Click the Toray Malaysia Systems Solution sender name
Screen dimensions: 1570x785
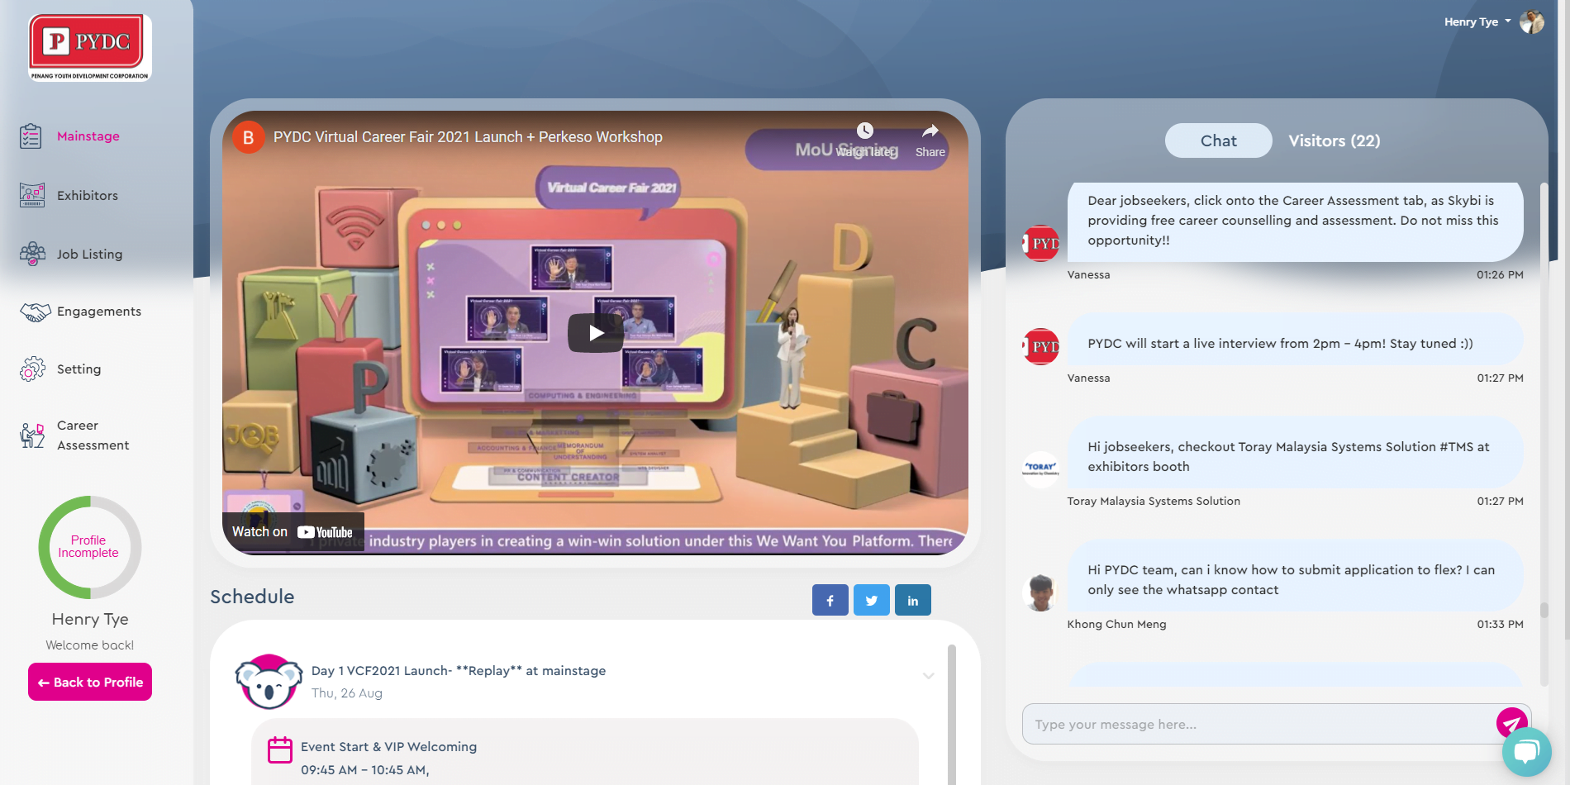[1154, 502]
